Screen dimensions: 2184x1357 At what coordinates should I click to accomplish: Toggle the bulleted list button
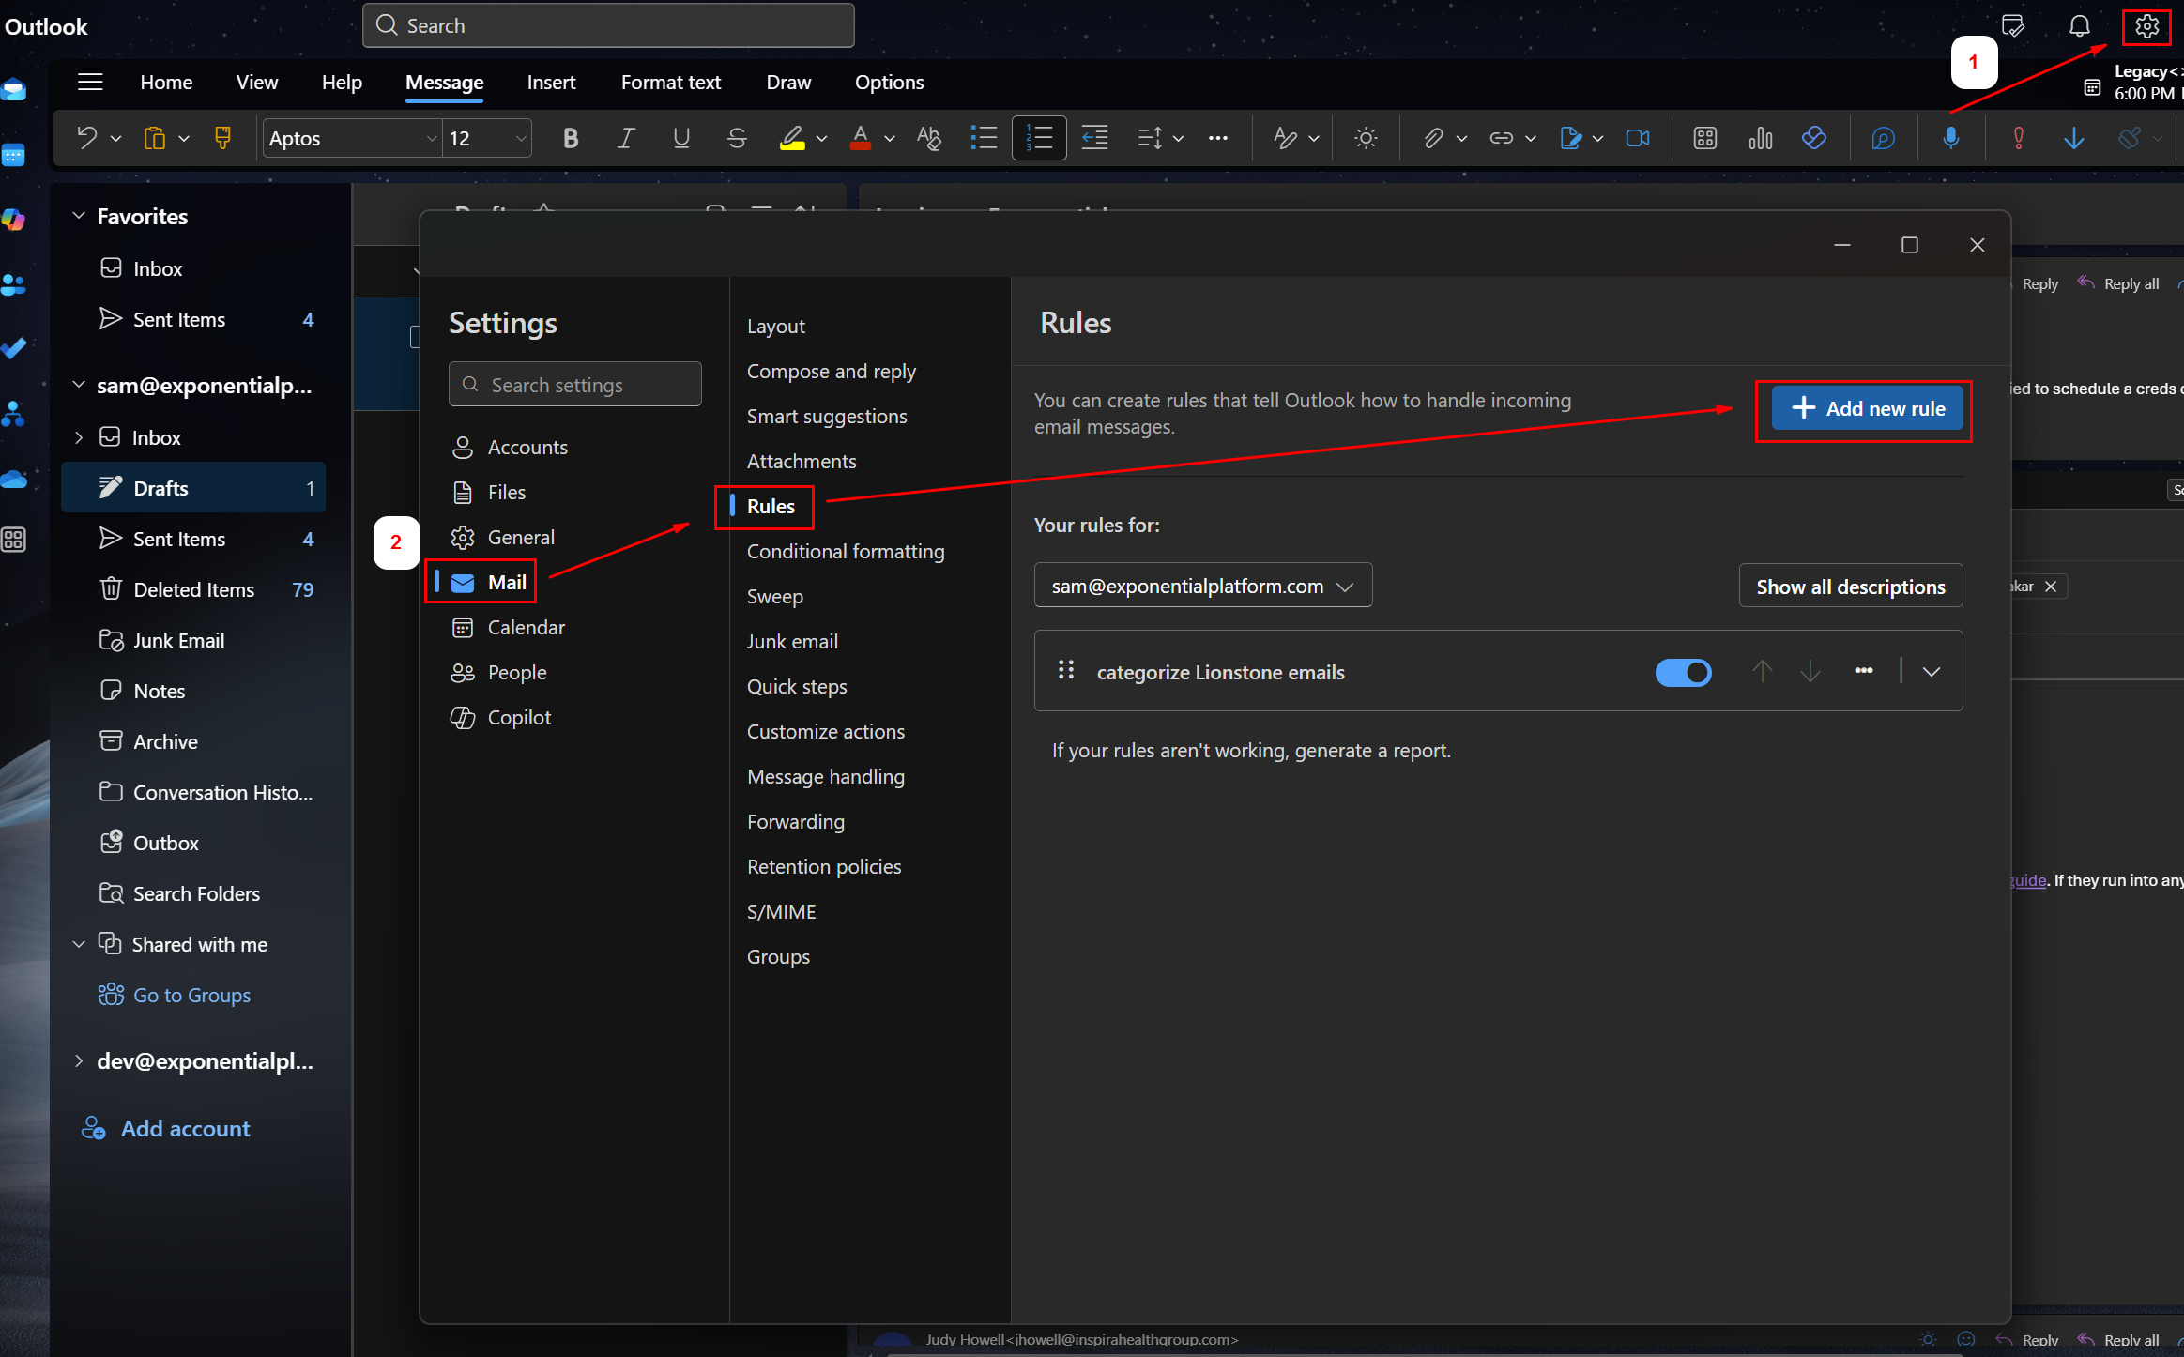point(984,139)
